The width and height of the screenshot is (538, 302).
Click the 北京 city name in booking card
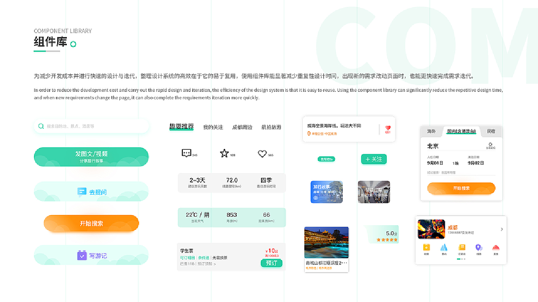433,146
